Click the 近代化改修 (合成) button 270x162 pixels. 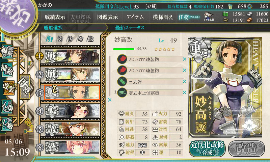pyautogui.click(x=207, y=148)
